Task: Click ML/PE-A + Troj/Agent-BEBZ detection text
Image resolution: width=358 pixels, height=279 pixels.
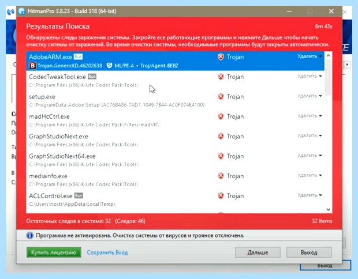Action: pos(146,66)
